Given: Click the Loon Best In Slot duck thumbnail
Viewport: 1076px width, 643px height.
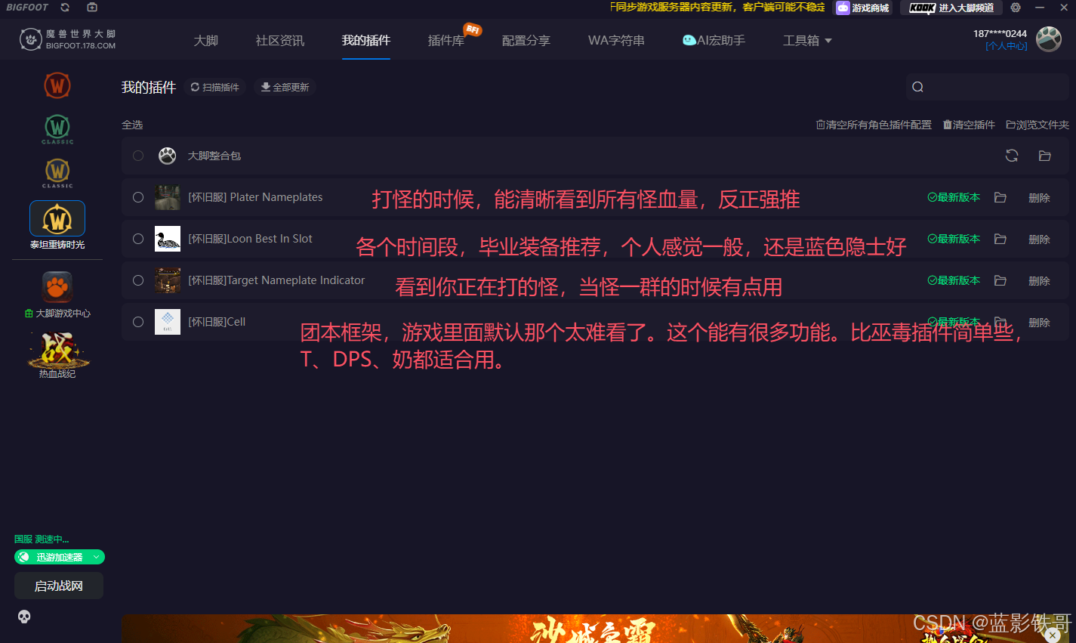Looking at the screenshot, I should 168,239.
